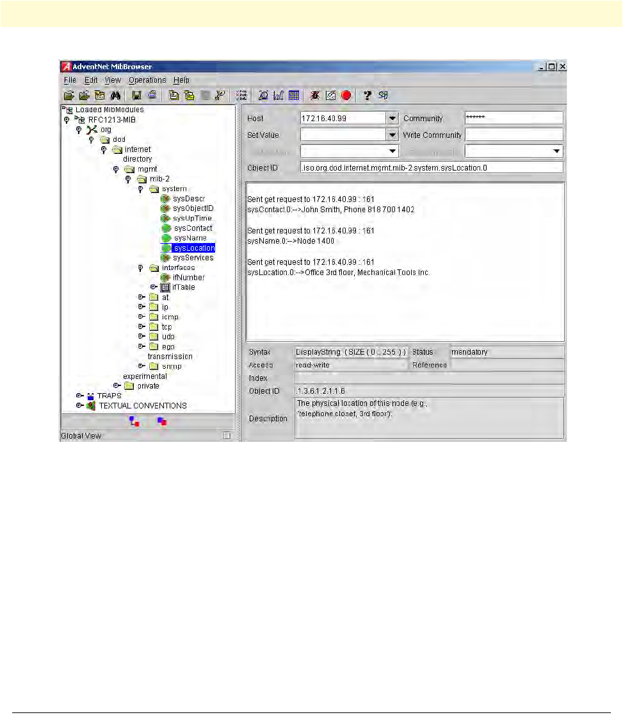Click the multi-varbind checklist icon
Screen dimensions: 623x715
[241, 96]
